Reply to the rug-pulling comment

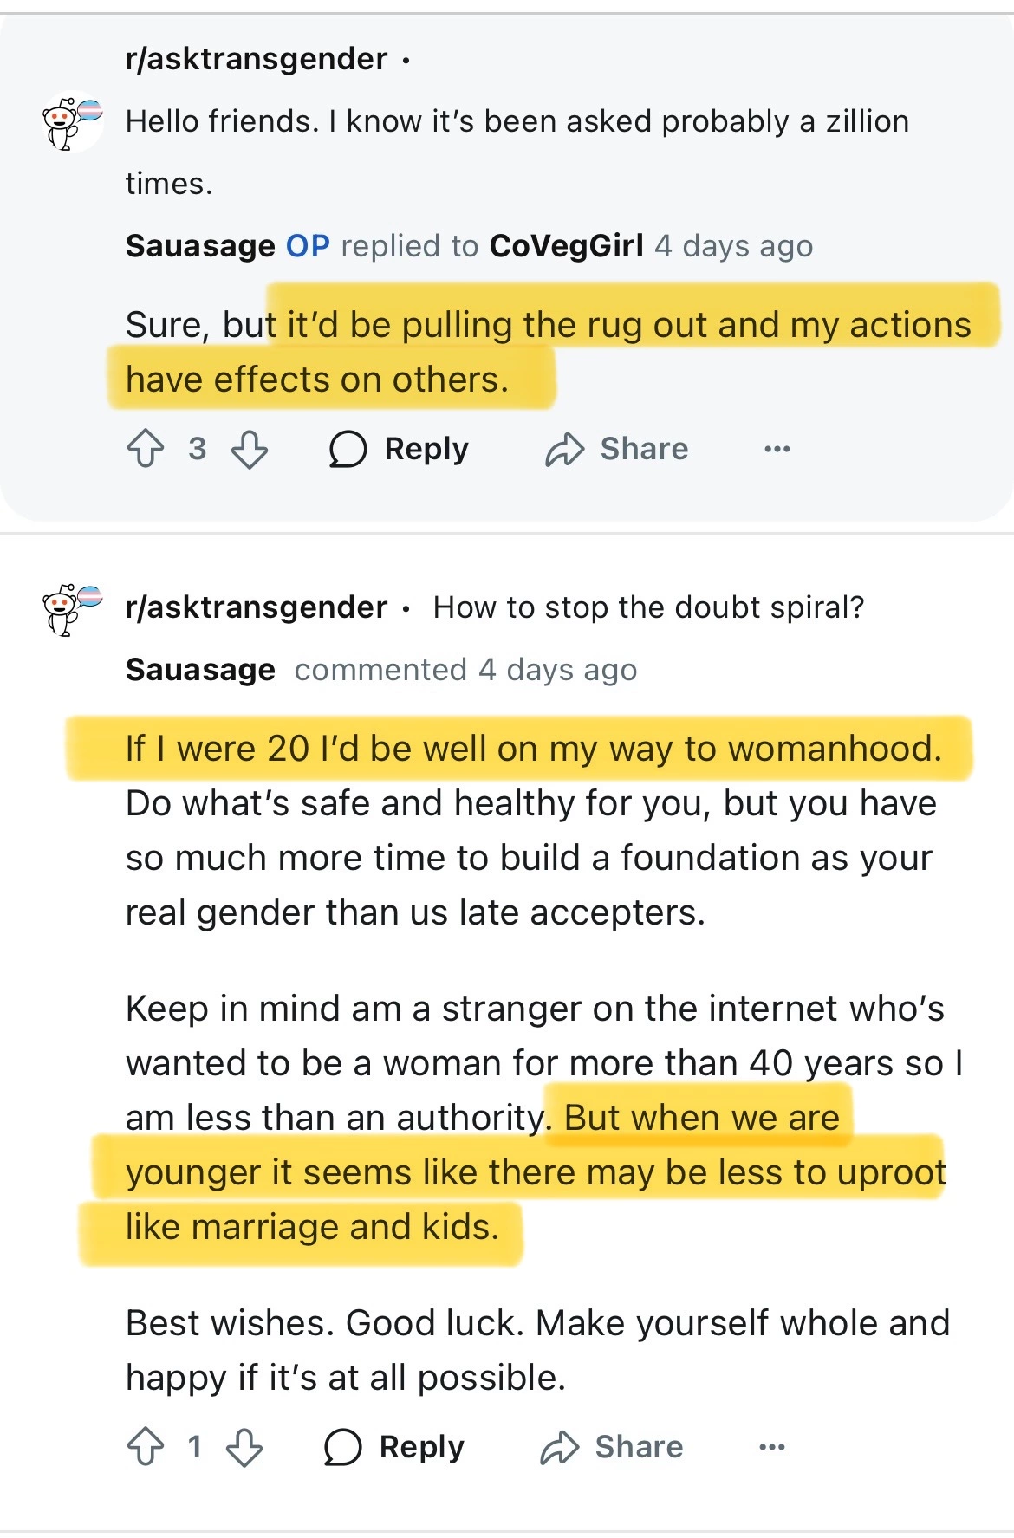pyautogui.click(x=399, y=449)
